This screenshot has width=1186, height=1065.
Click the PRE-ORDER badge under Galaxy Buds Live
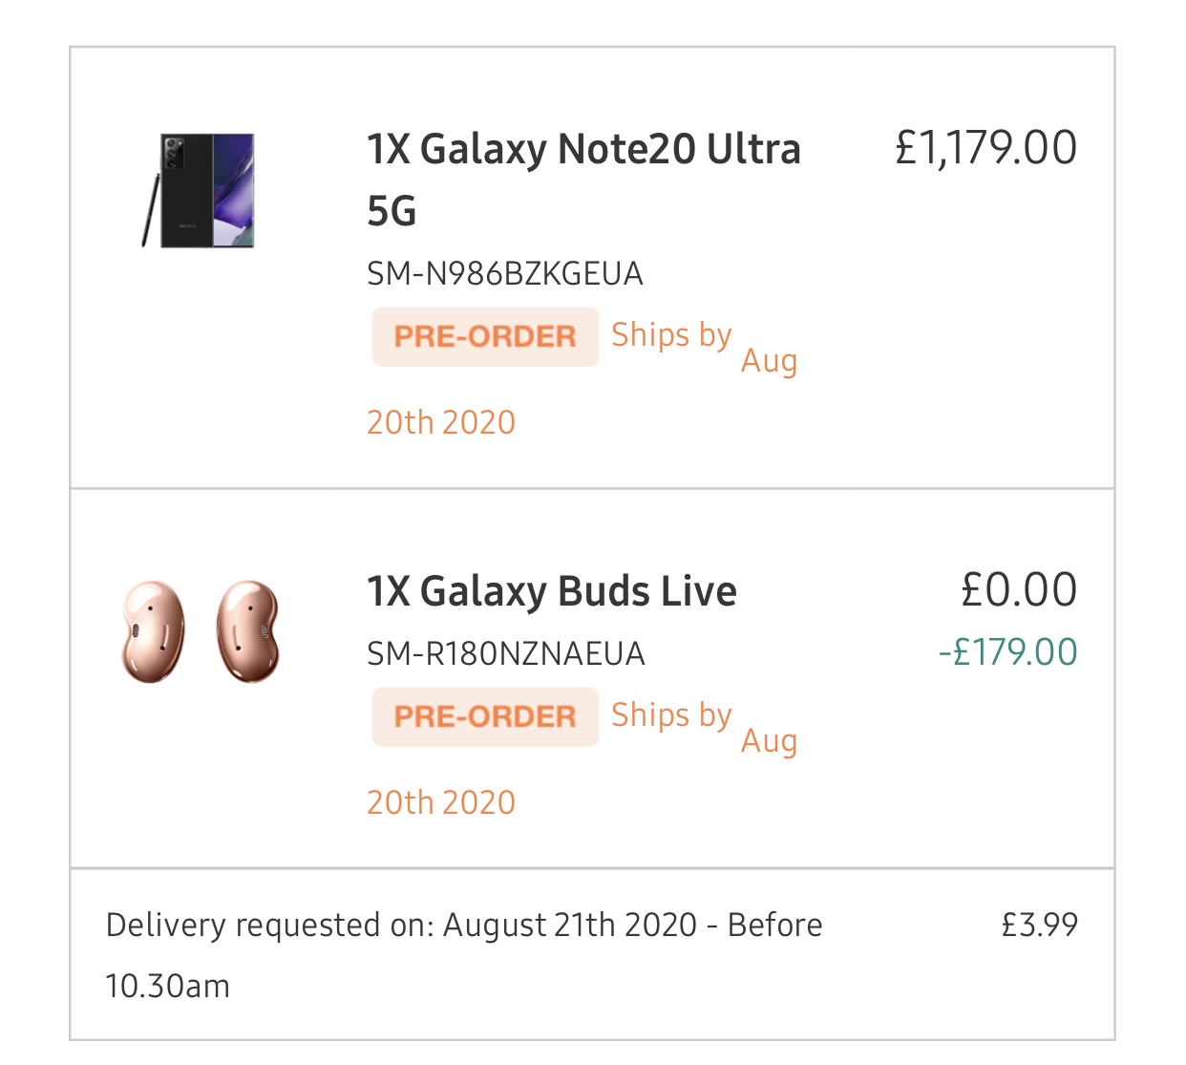click(485, 716)
